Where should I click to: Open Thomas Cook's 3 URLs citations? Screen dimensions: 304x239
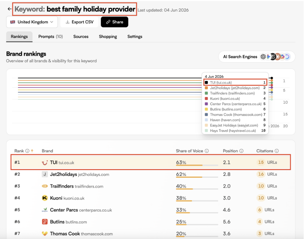(265, 233)
